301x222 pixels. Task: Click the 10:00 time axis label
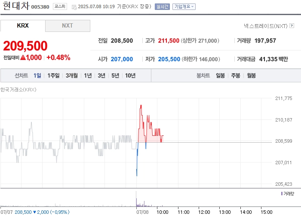pyautogui.click(x=163, y=212)
